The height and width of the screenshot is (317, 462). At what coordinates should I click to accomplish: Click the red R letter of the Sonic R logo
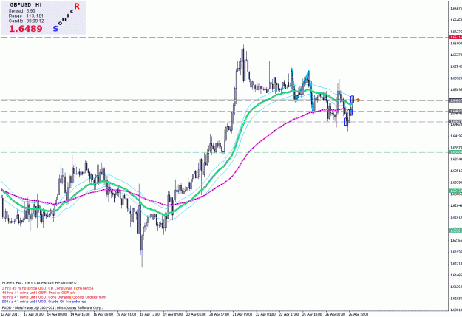coord(77,6)
